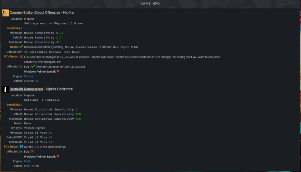Click "90 Horizontal Degrees (4:3 Base)" text
The image size is (301, 172).
[52, 52]
